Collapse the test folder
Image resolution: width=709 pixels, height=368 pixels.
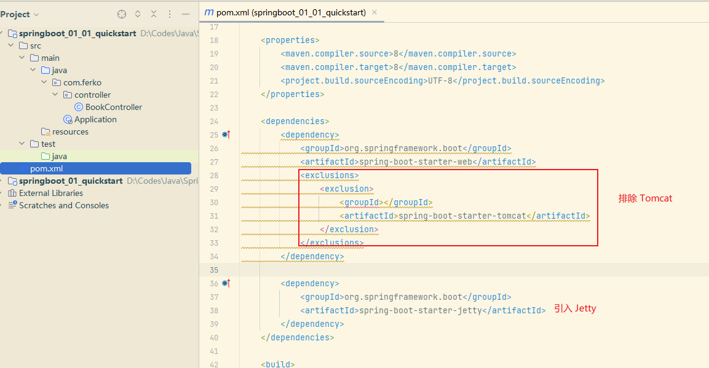pos(22,143)
